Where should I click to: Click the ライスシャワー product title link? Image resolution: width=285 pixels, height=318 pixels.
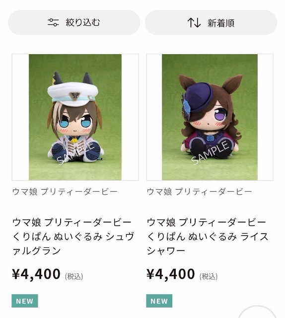[208, 237]
